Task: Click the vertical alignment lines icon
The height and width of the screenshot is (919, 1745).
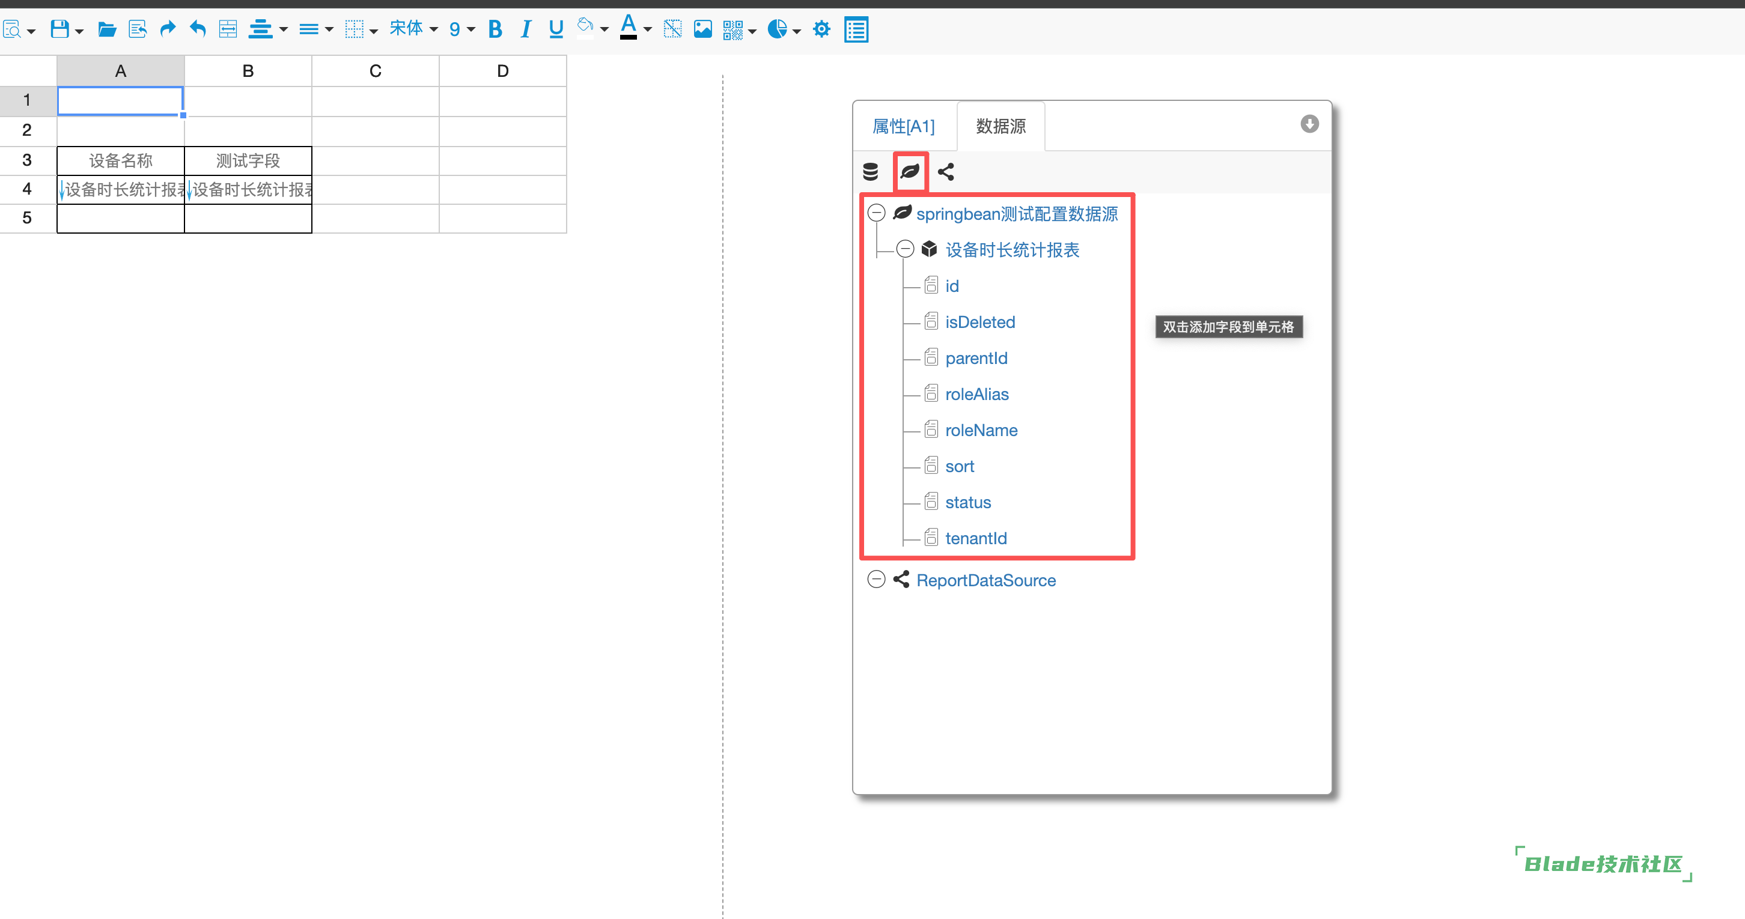Action: 309,29
